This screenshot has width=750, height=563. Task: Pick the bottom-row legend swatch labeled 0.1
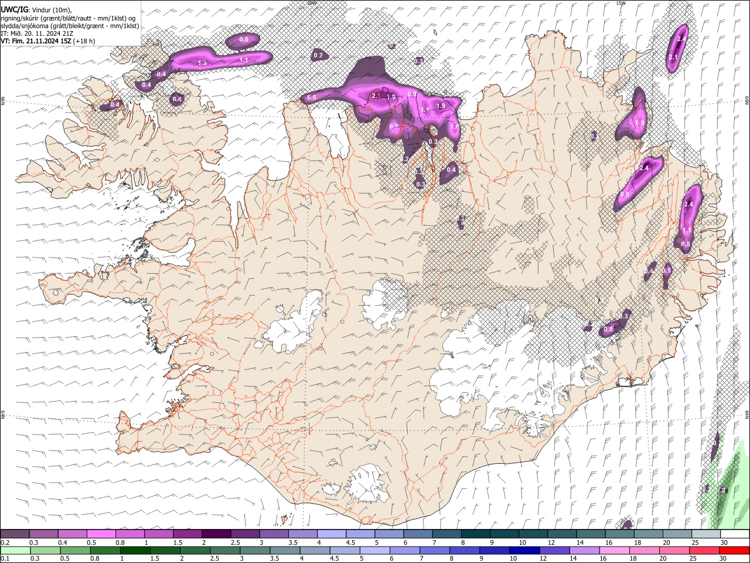coord(15,550)
